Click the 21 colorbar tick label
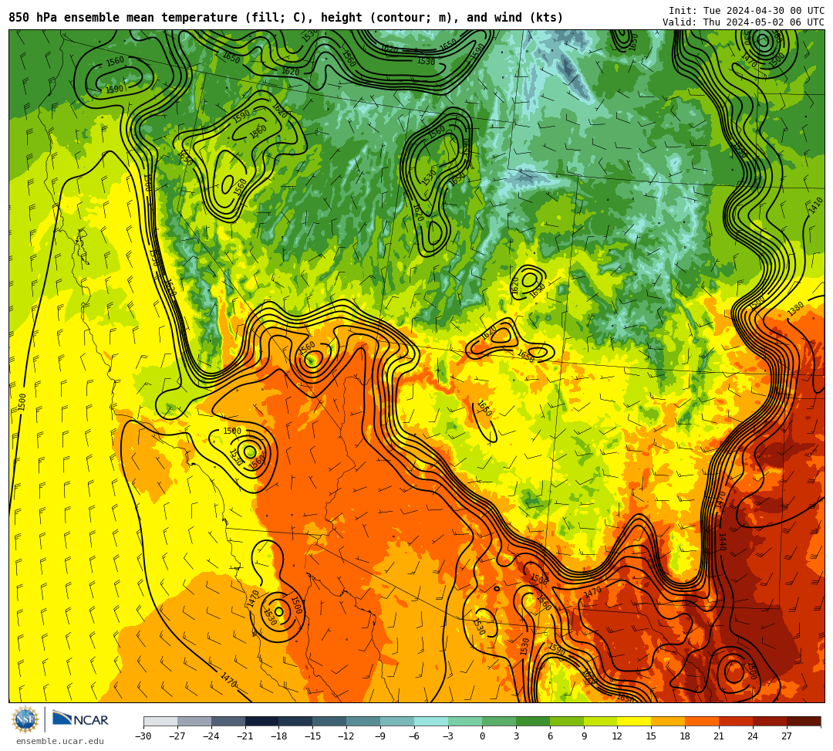Screen dimensions: 833x751 (719, 736)
